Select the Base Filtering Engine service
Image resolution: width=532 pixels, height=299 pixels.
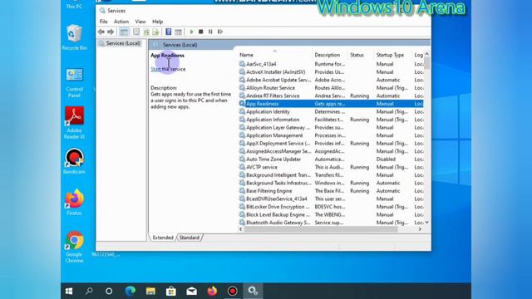tap(331, 191)
